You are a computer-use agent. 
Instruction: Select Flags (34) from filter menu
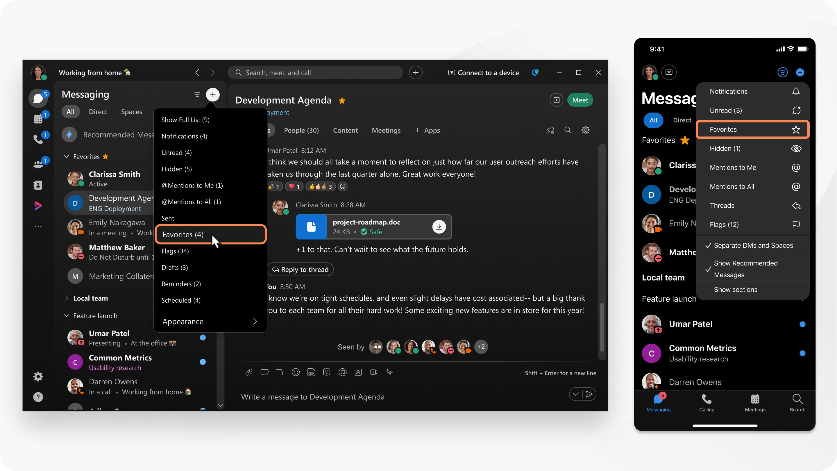pyautogui.click(x=174, y=251)
